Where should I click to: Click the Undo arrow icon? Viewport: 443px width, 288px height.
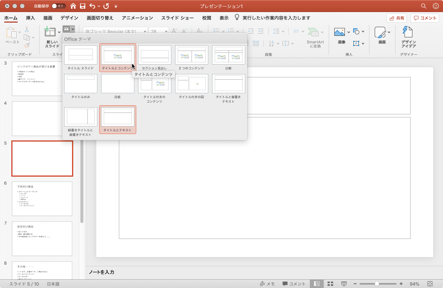pyautogui.click(x=92, y=6)
